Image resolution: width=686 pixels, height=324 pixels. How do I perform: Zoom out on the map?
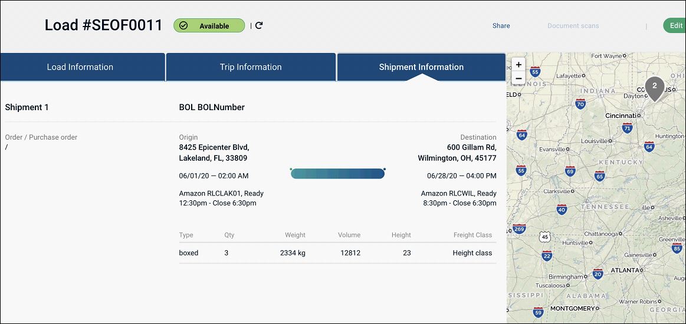tap(518, 78)
